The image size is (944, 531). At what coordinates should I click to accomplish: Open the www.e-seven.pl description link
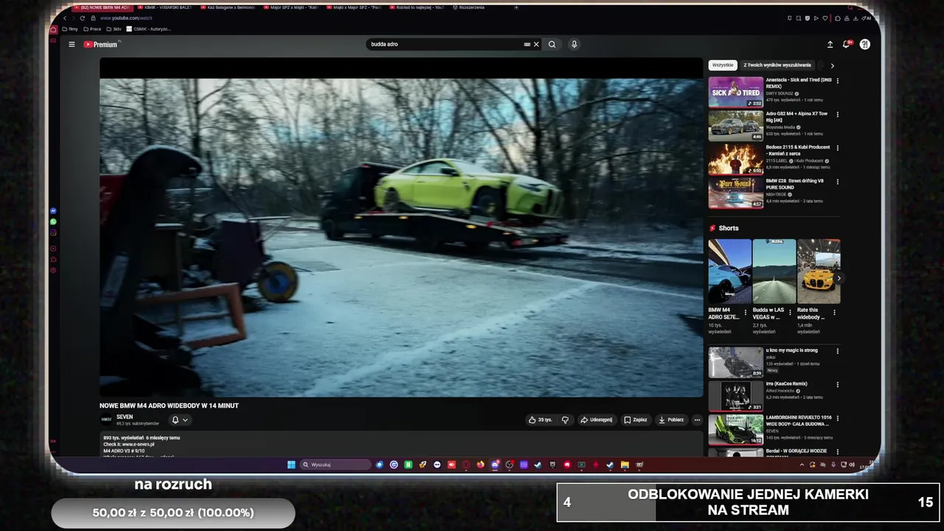(x=138, y=444)
